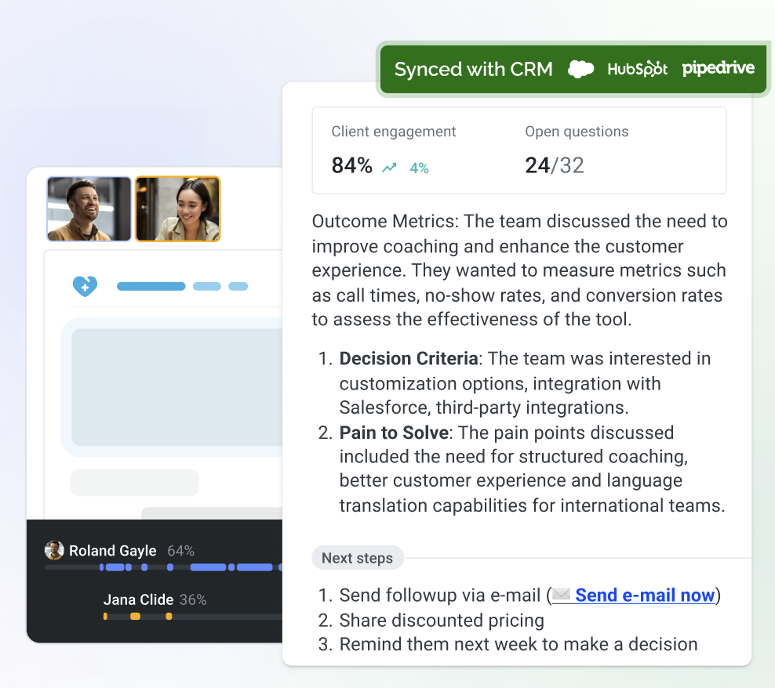Click the green upward trend arrow next to 4%
Screen dimensions: 775x688
pyautogui.click(x=388, y=167)
